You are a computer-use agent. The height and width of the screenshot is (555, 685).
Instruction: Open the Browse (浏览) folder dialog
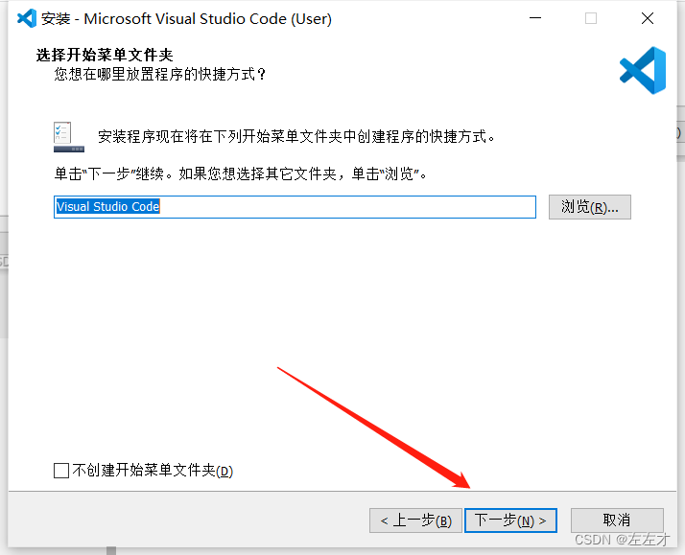click(590, 207)
